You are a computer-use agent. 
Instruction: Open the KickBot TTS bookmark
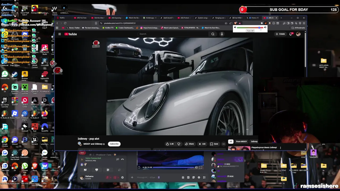[x=108, y=28]
